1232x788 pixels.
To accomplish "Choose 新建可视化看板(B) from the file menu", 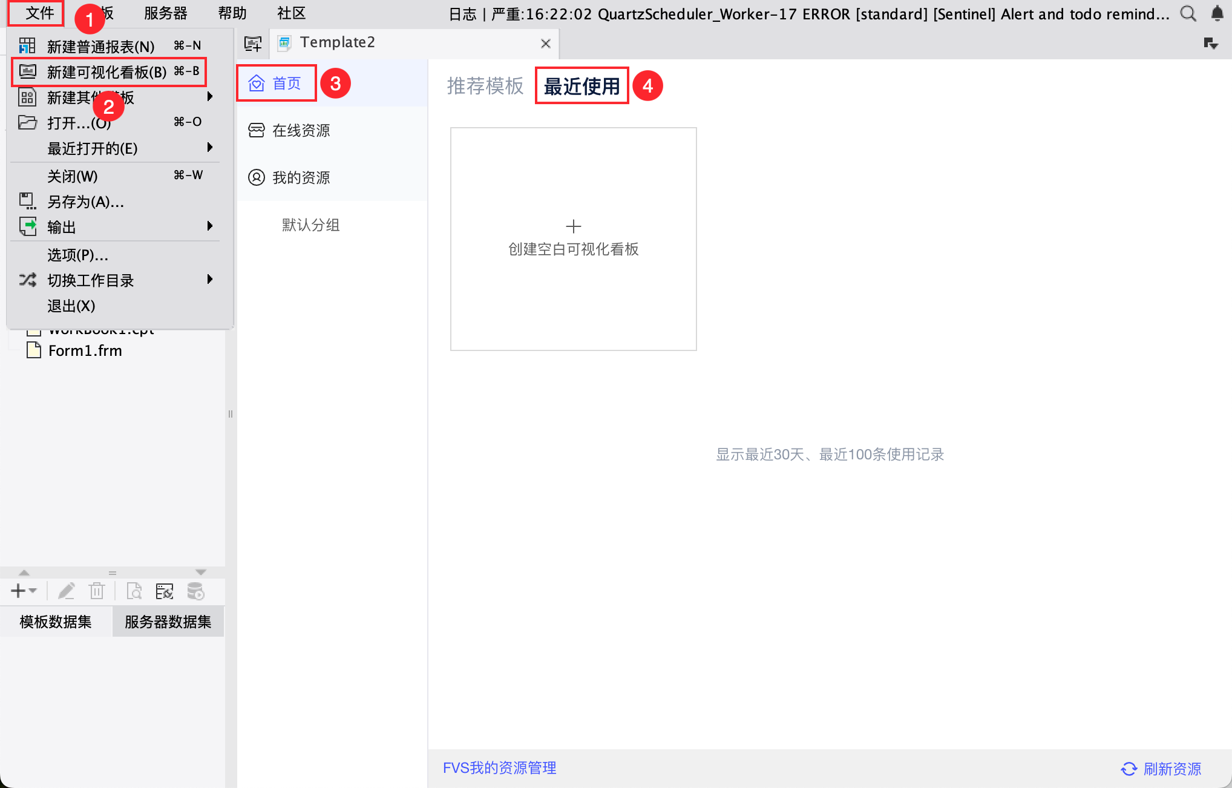I will click(106, 72).
